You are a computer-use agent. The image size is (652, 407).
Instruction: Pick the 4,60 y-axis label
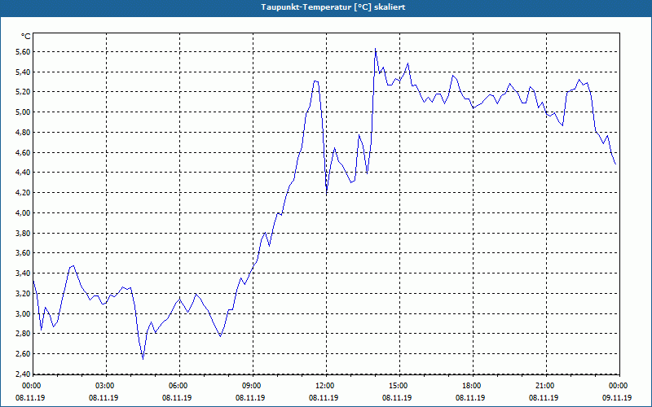pos(24,153)
